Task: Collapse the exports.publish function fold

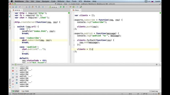Action: tap(74, 34)
